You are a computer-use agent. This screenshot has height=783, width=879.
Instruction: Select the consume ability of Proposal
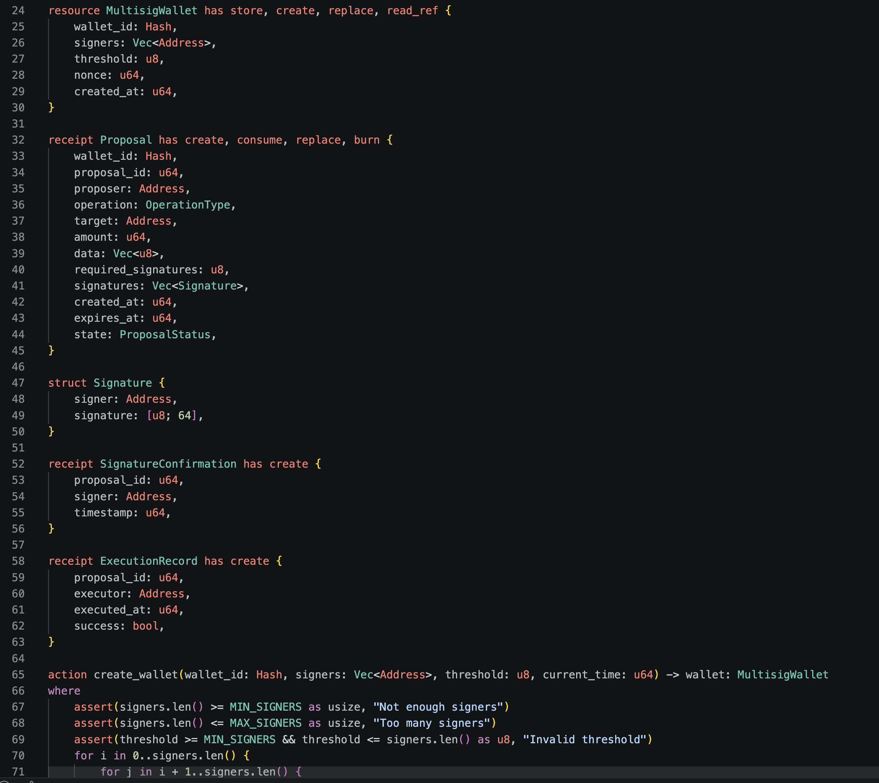(x=259, y=140)
